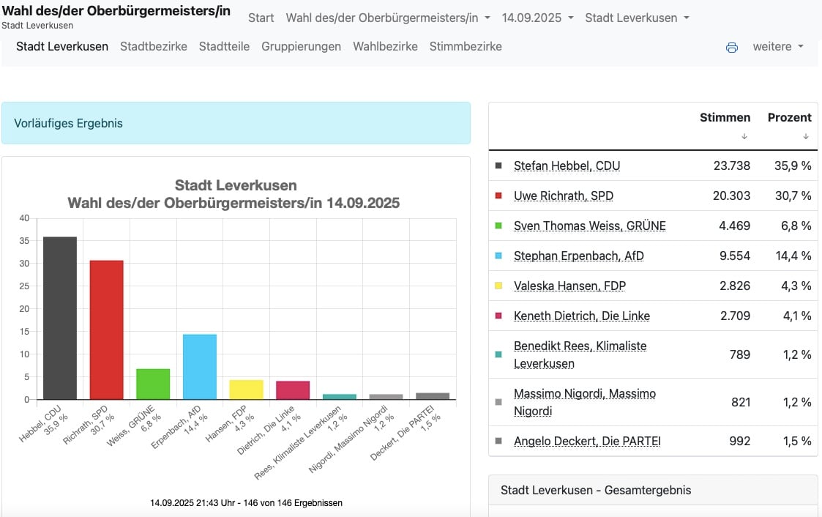Image resolution: width=822 pixels, height=517 pixels.
Task: Open the Keneth Dietrich, Die Linke link
Action: click(x=582, y=316)
